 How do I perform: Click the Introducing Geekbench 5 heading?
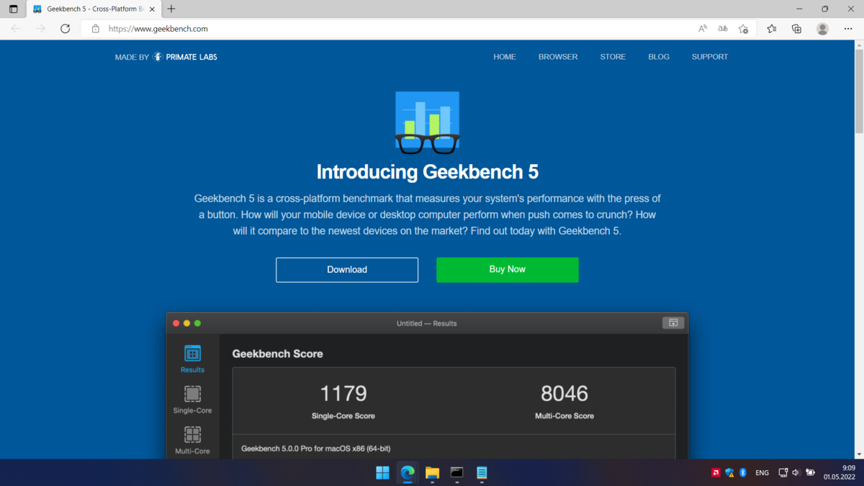(428, 172)
